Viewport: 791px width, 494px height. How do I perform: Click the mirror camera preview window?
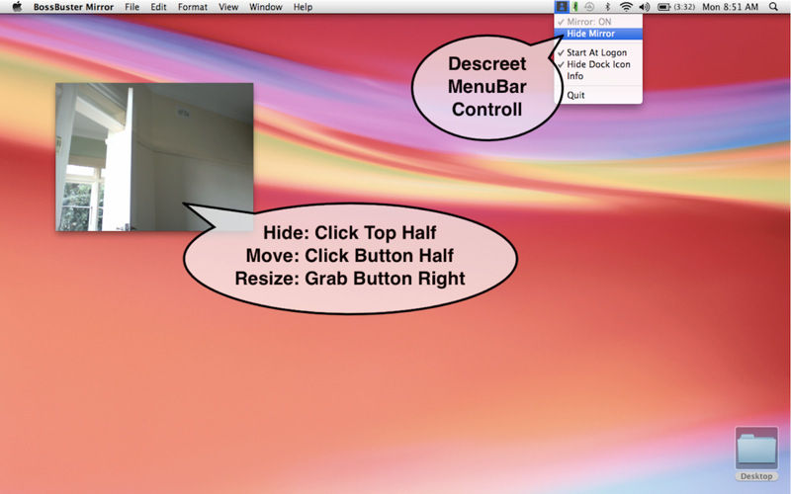coord(154,157)
